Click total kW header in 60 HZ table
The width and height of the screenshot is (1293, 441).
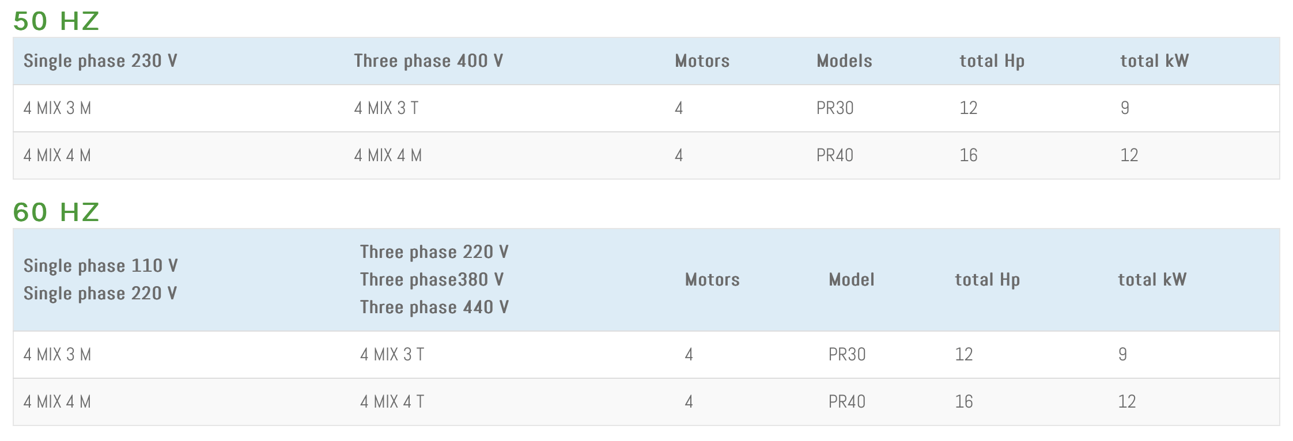pyautogui.click(x=1152, y=280)
